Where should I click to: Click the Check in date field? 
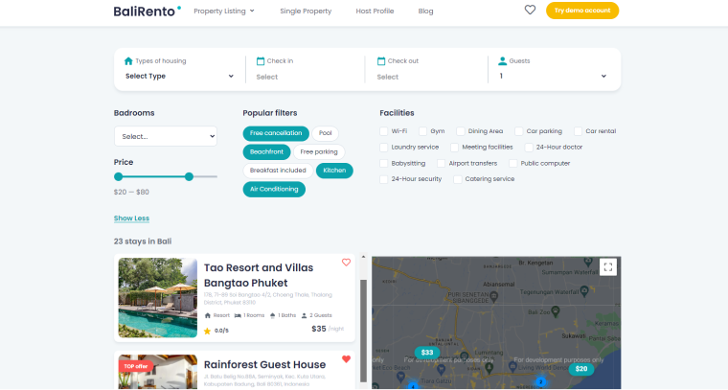305,77
